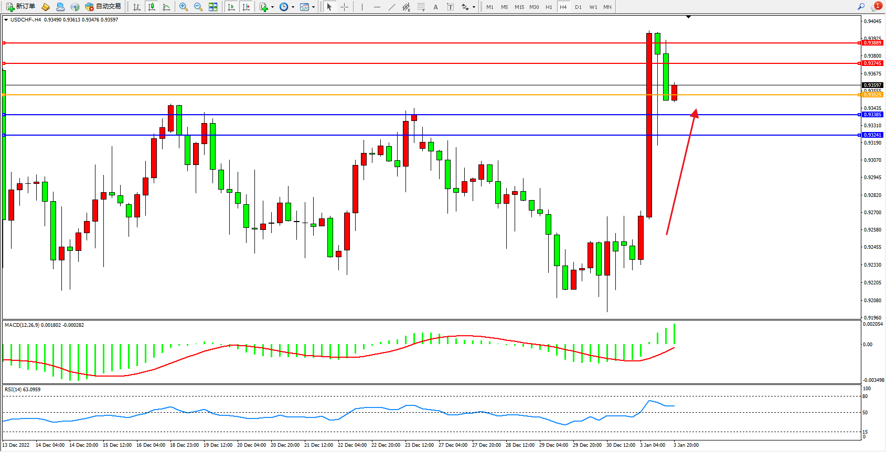
Task: Click the New Order (新订单) button
Action: (x=21, y=7)
